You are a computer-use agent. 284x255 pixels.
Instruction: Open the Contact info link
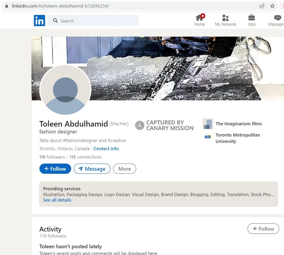click(x=106, y=149)
